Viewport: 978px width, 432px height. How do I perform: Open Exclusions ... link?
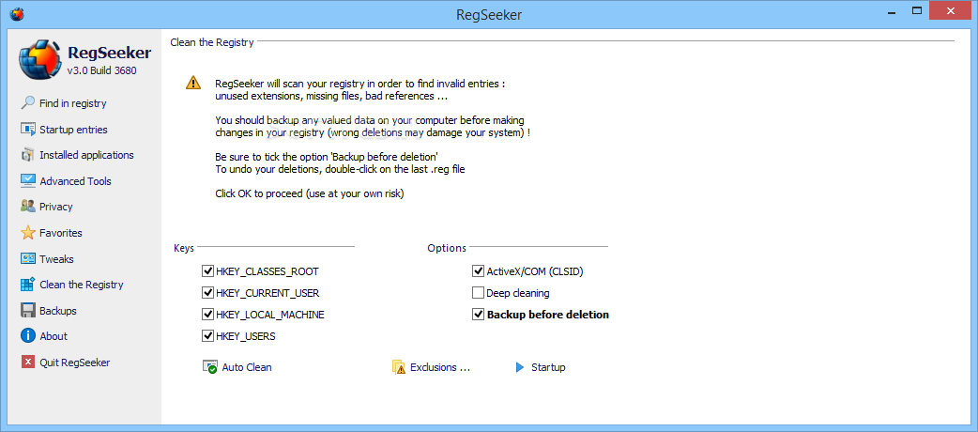tap(440, 367)
